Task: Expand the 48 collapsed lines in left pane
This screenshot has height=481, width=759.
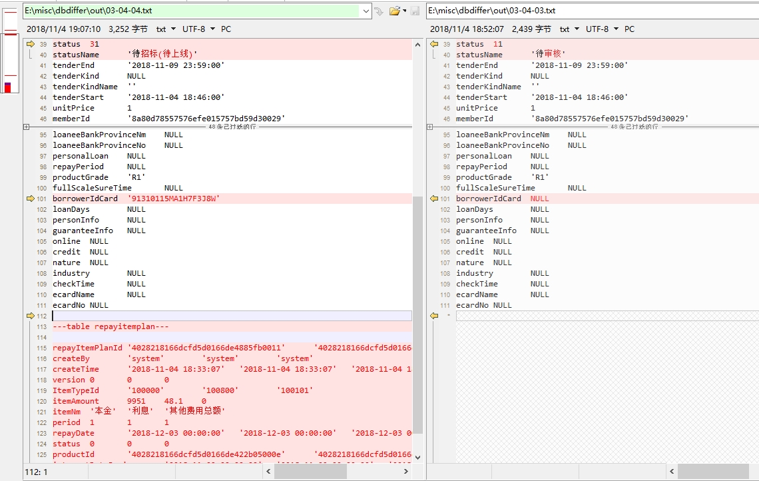Action: pos(27,126)
